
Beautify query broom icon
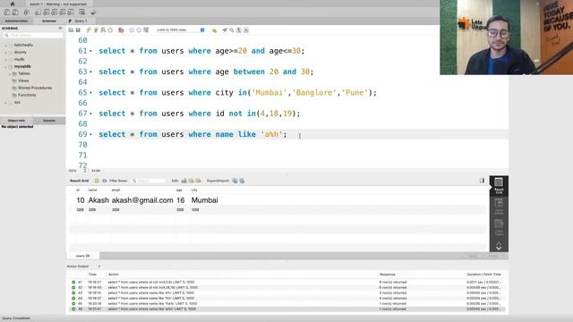pos(225,30)
